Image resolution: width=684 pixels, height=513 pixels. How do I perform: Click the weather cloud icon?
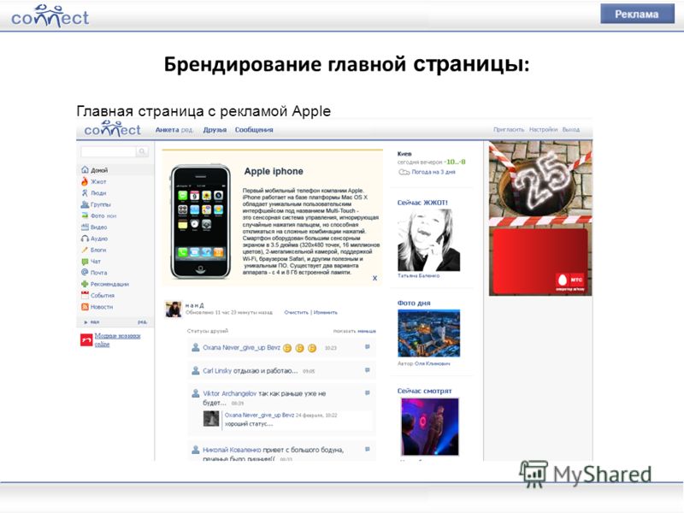click(404, 173)
